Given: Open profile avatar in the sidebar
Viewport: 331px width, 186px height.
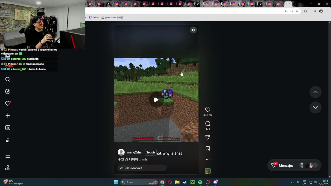Looking at the screenshot, I should coord(8,140).
